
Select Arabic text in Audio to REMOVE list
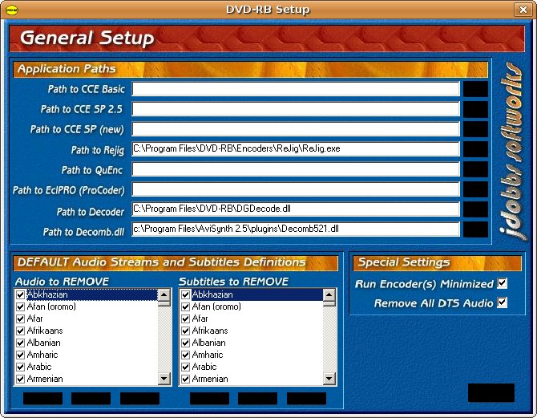[x=39, y=367]
